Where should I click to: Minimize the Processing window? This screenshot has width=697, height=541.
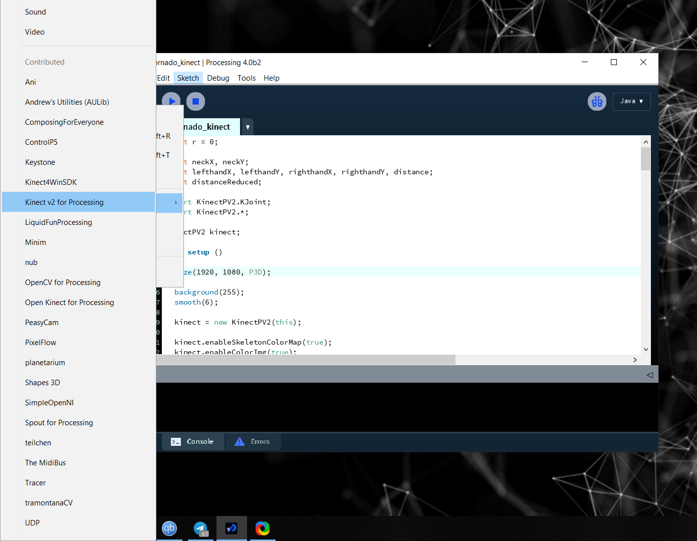point(585,62)
